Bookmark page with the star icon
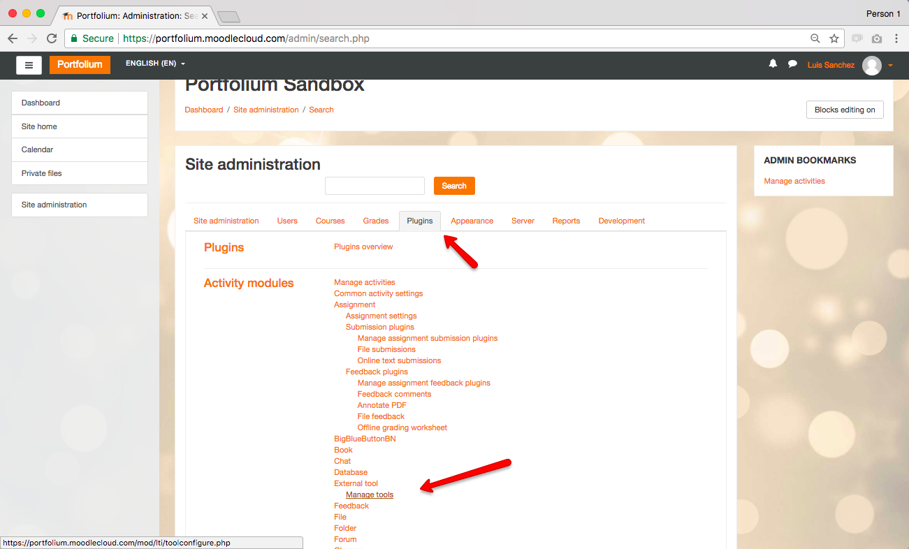 (x=834, y=38)
